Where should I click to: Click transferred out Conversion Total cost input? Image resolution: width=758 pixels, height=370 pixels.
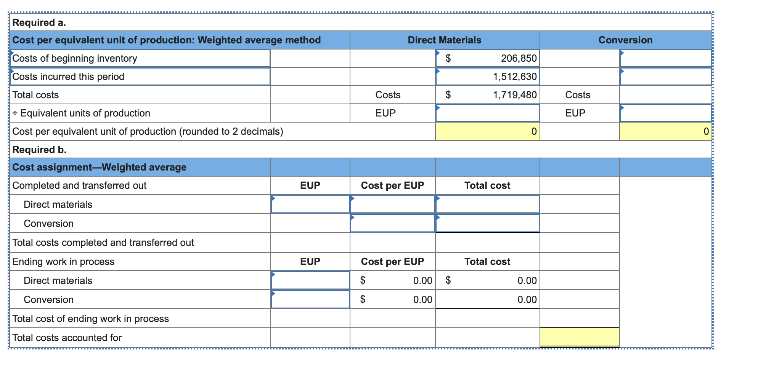[488, 223]
